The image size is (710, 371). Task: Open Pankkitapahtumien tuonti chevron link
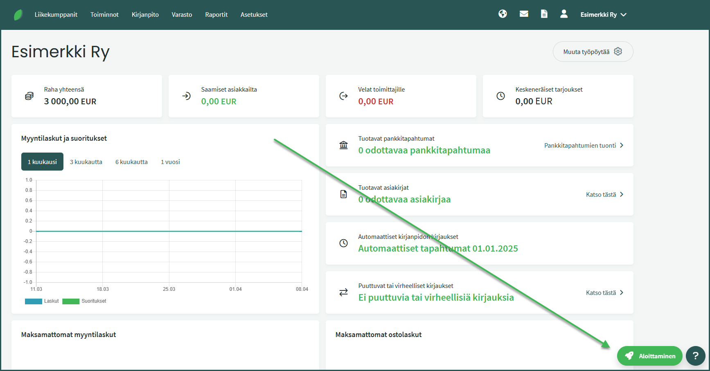584,146
